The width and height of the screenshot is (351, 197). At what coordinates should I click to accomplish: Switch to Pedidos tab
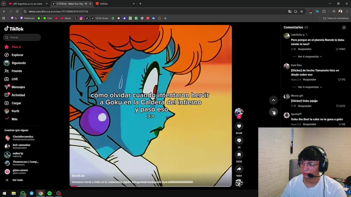coord(115,4)
